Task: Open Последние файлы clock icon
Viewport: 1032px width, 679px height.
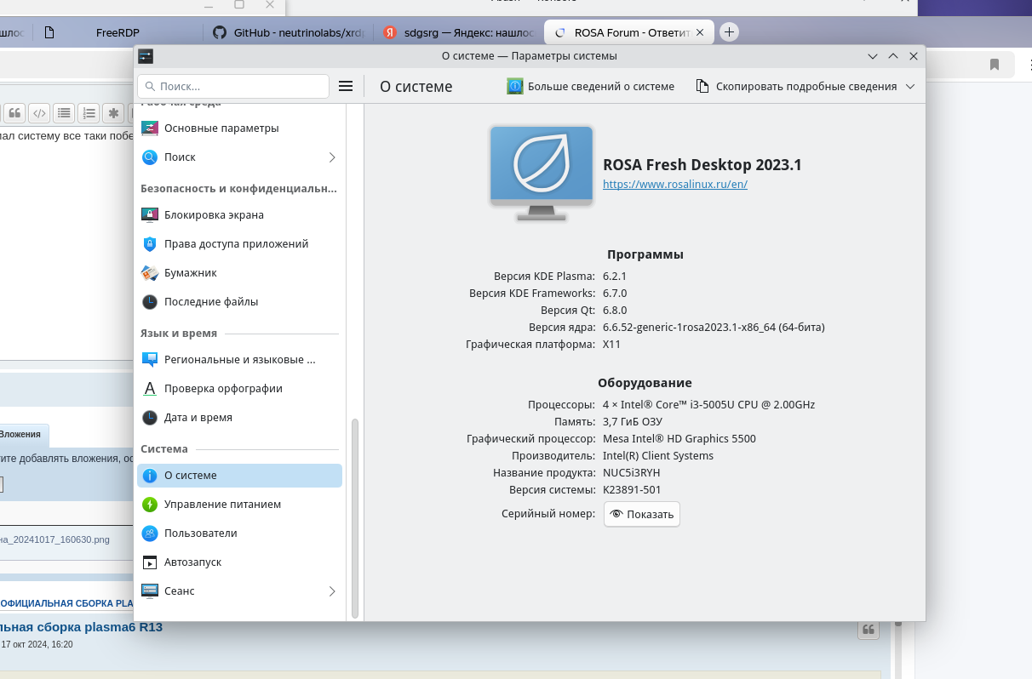Action: (x=150, y=302)
